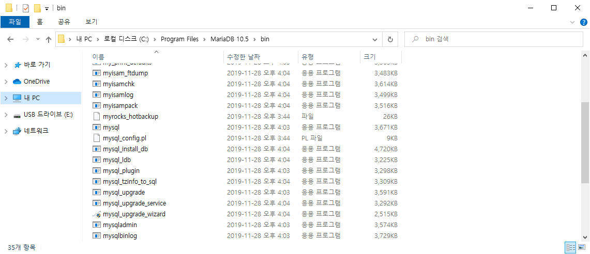Navigate to 내 PC in the breadcrumb
This screenshot has width=590, height=254.
[83, 39]
